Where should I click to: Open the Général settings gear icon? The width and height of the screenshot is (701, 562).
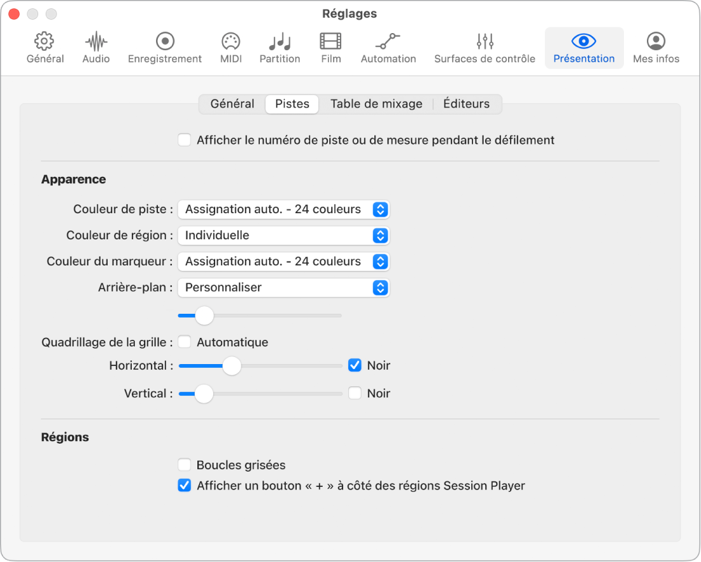pos(45,42)
